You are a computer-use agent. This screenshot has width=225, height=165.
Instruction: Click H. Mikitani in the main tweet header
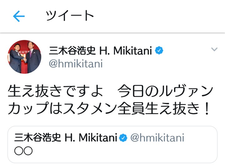tap(126, 50)
